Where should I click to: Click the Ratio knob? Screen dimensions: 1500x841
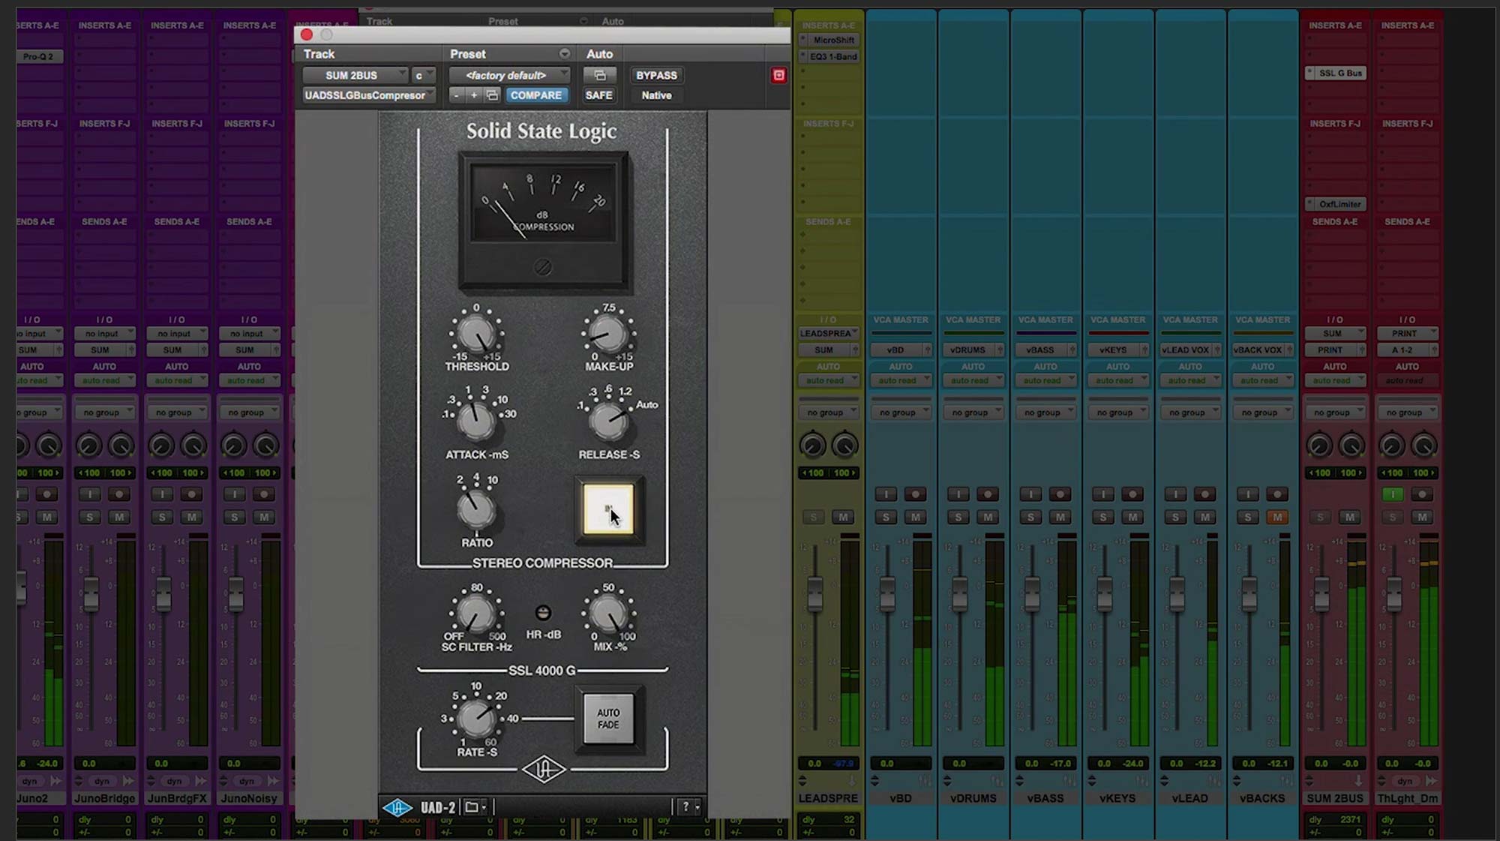[x=475, y=510]
